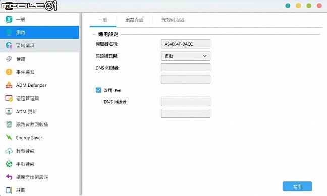Select 還原至出廠設定 label in sidebar
Image resolution: width=327 pixels, height=196 pixels.
(32, 177)
